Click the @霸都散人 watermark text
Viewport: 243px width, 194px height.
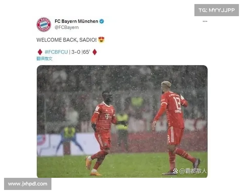[193, 171]
